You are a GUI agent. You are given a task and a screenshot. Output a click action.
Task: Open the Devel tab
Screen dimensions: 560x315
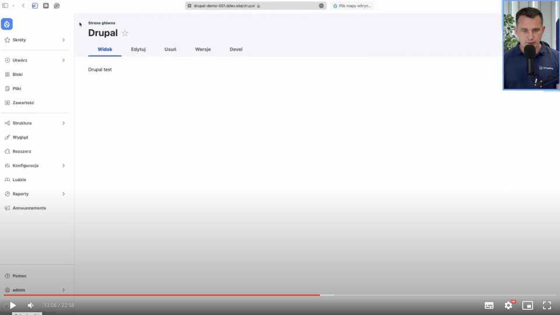tap(236, 49)
